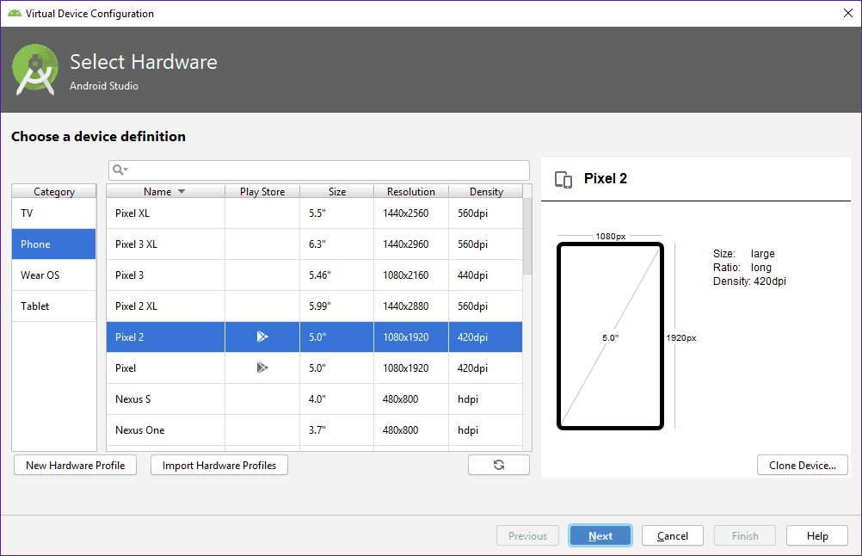Choose the Phone category
Screen dimensions: 862x556
pyautogui.click(x=53, y=244)
